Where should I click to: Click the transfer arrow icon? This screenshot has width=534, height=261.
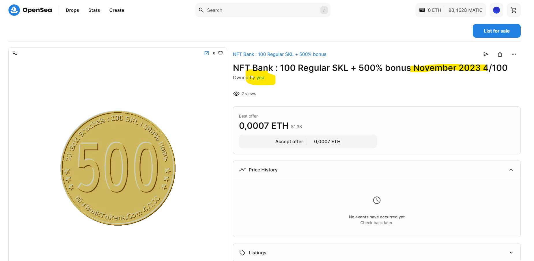(x=486, y=54)
